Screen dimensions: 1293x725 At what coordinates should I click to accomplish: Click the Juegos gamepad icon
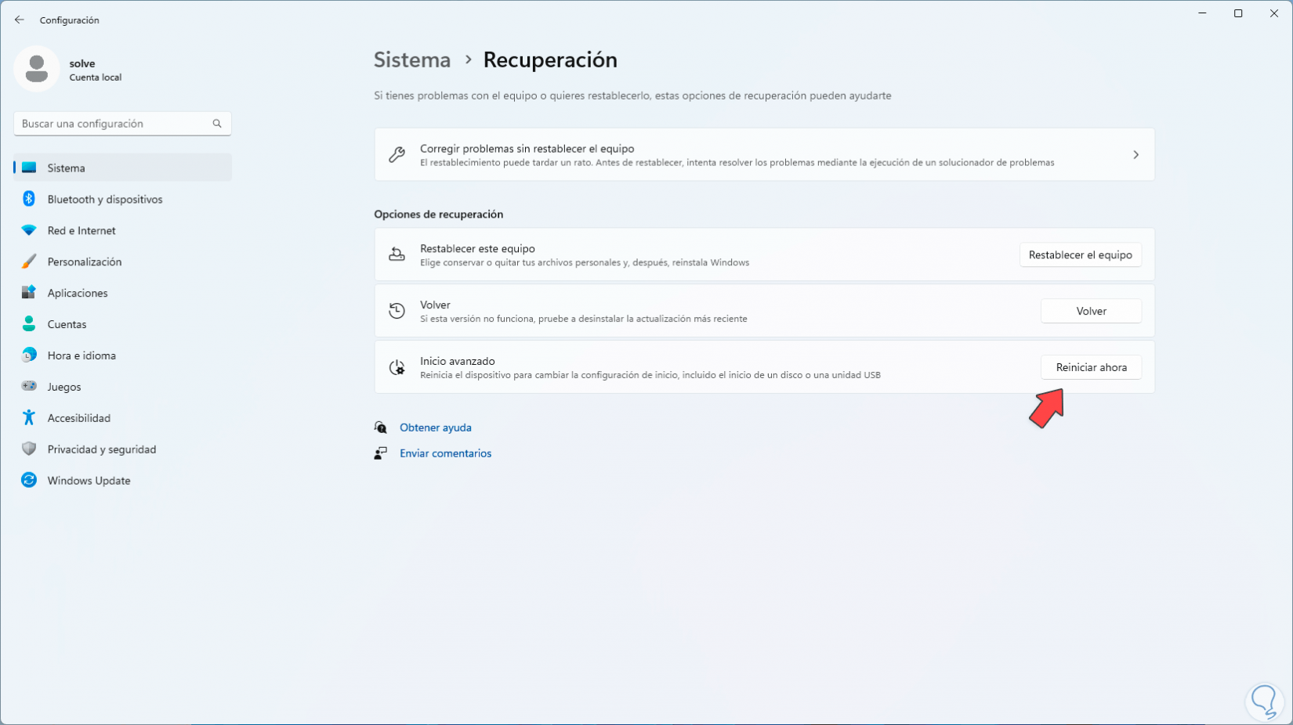(x=29, y=386)
